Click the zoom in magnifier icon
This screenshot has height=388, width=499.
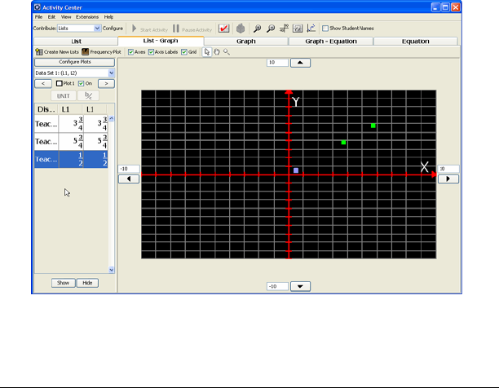(x=258, y=28)
